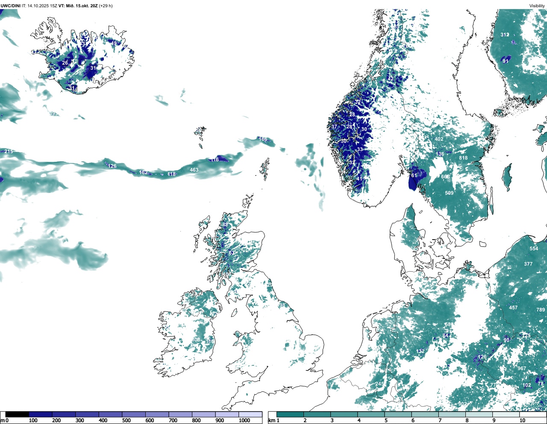The height and width of the screenshot is (424, 547).
Task: Click the '37' value on Norway's west coast
Action: coord(334,127)
